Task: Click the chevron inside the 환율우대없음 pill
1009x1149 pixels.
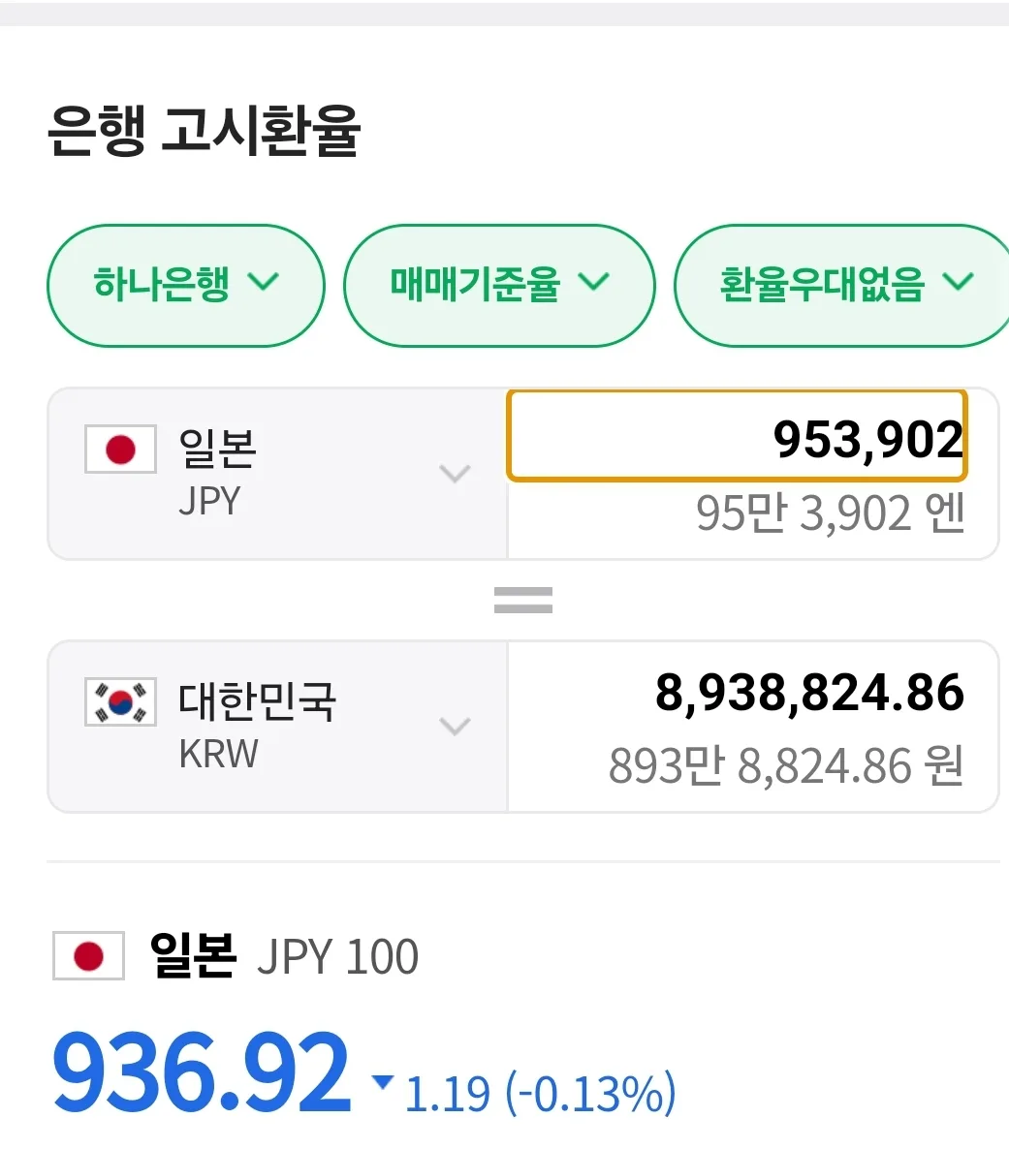Action: [x=958, y=281]
